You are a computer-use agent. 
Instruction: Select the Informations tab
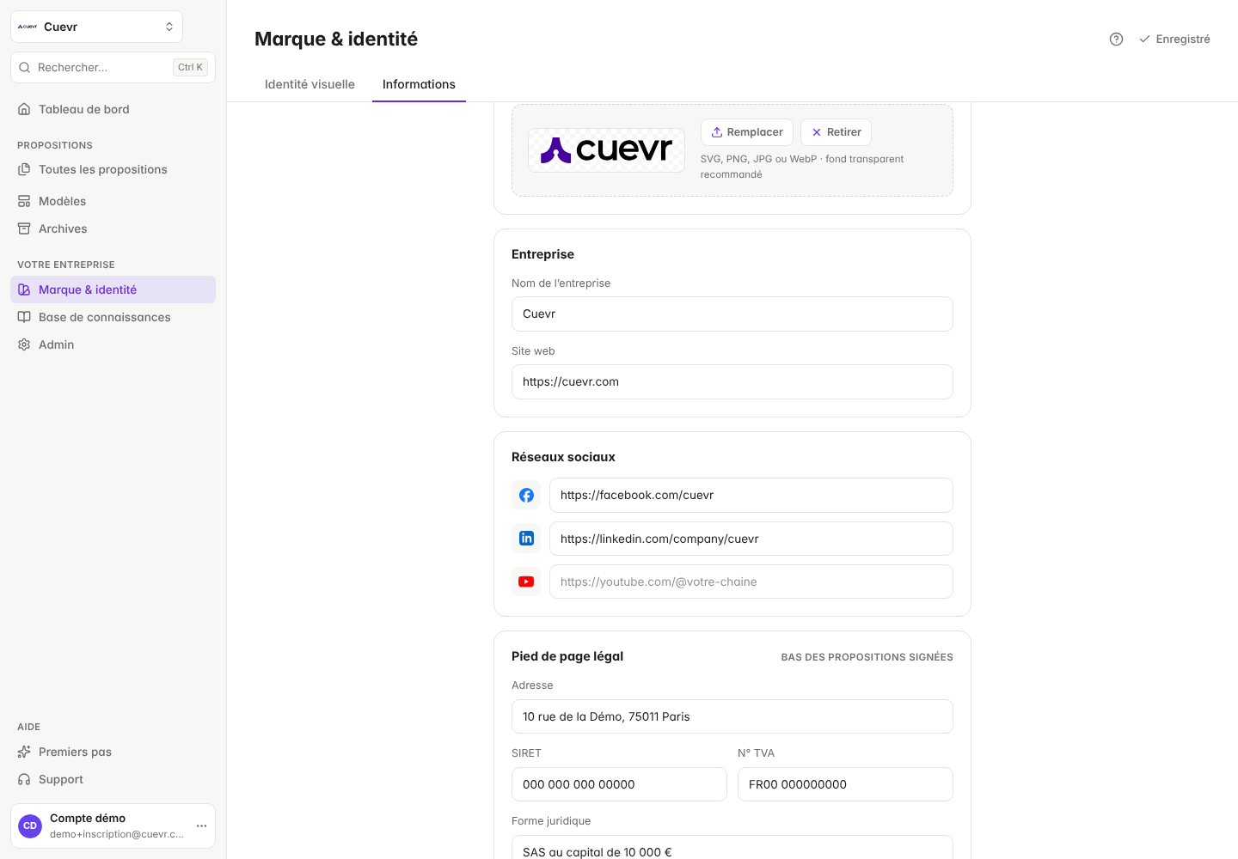[x=419, y=84]
